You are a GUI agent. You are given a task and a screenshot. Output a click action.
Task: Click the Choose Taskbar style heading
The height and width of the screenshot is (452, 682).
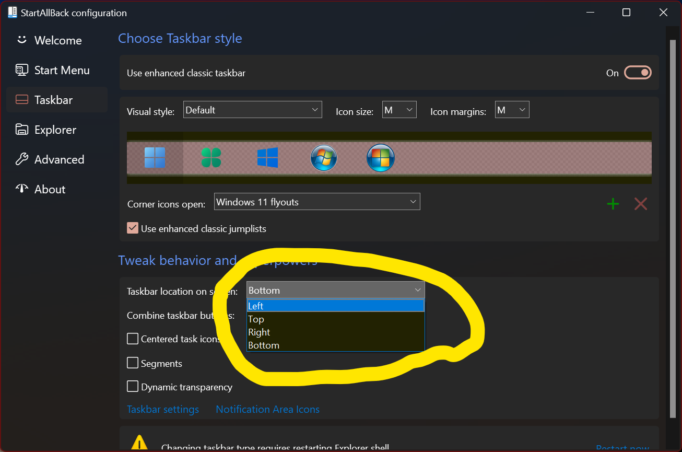pyautogui.click(x=180, y=38)
